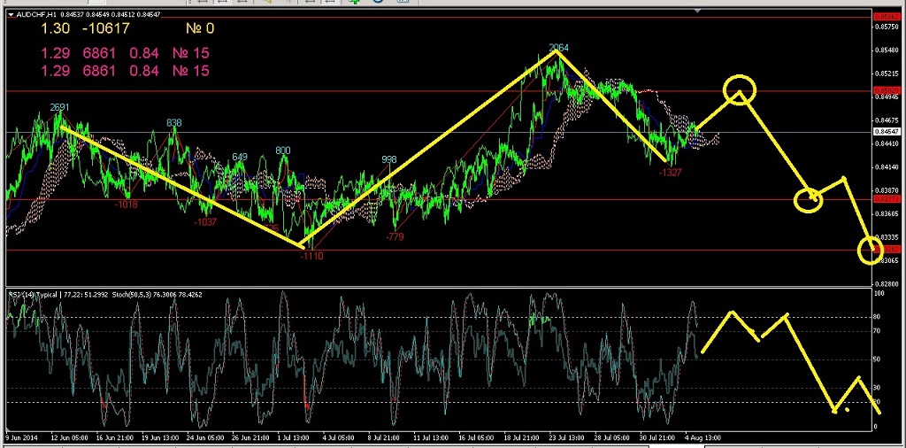The width and height of the screenshot is (906, 448).
Task: Select the red 0.85862 price tag at top
Action: 885,17
